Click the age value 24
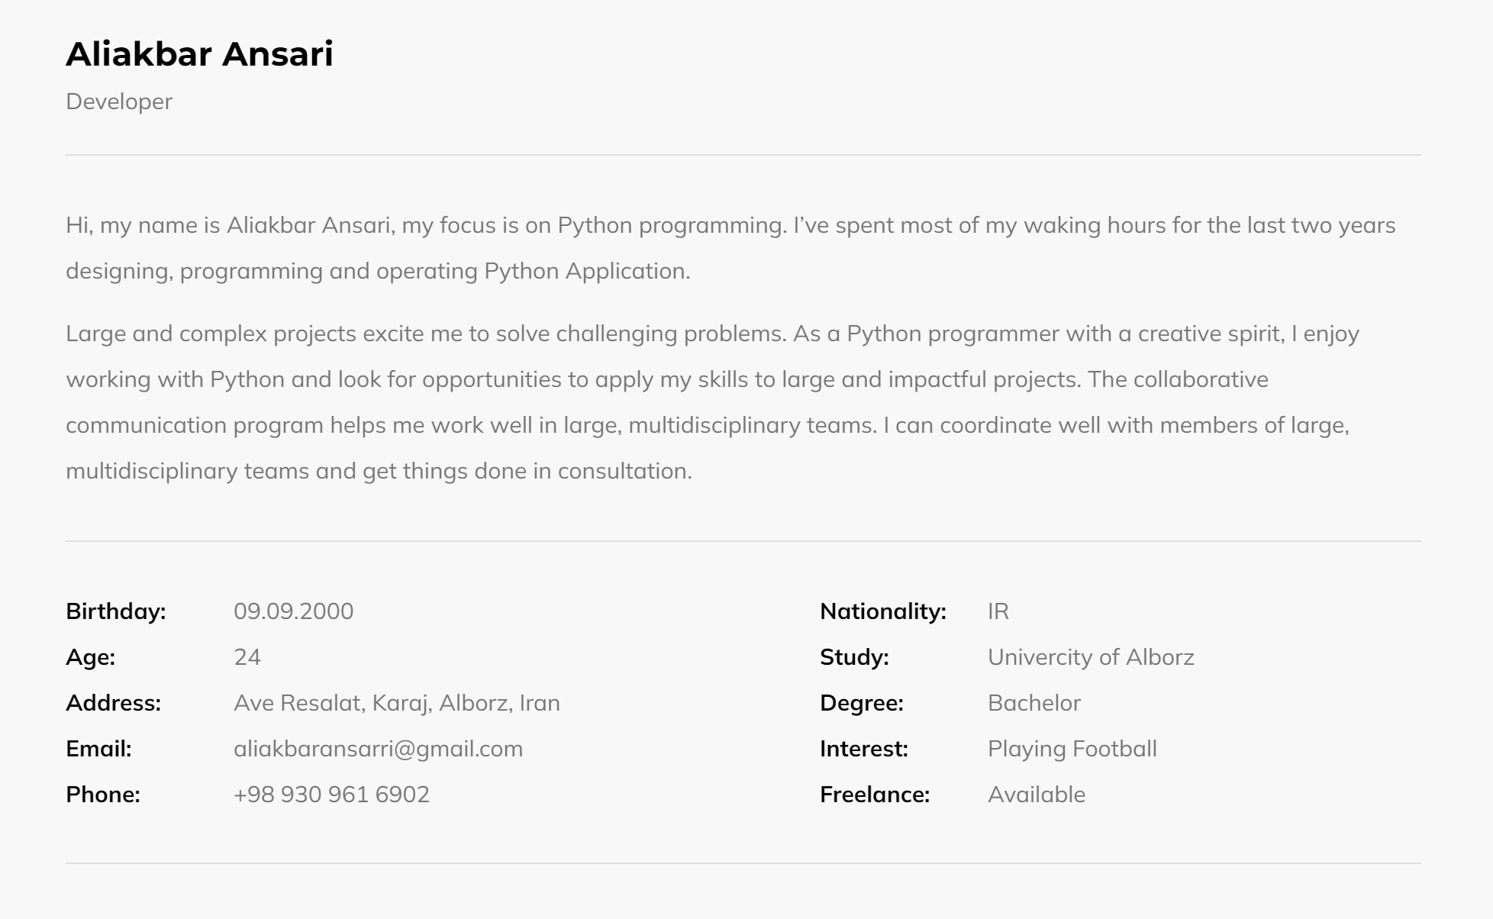 pyautogui.click(x=247, y=657)
